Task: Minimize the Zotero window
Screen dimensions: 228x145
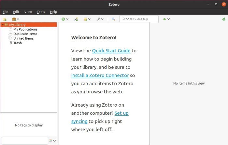Action: click(208, 4)
